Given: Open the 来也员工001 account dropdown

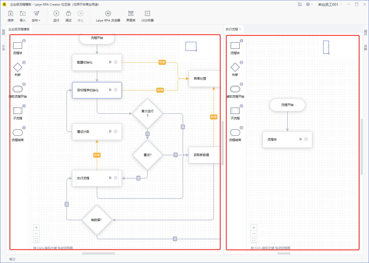Looking at the screenshot, I should point(330,4).
